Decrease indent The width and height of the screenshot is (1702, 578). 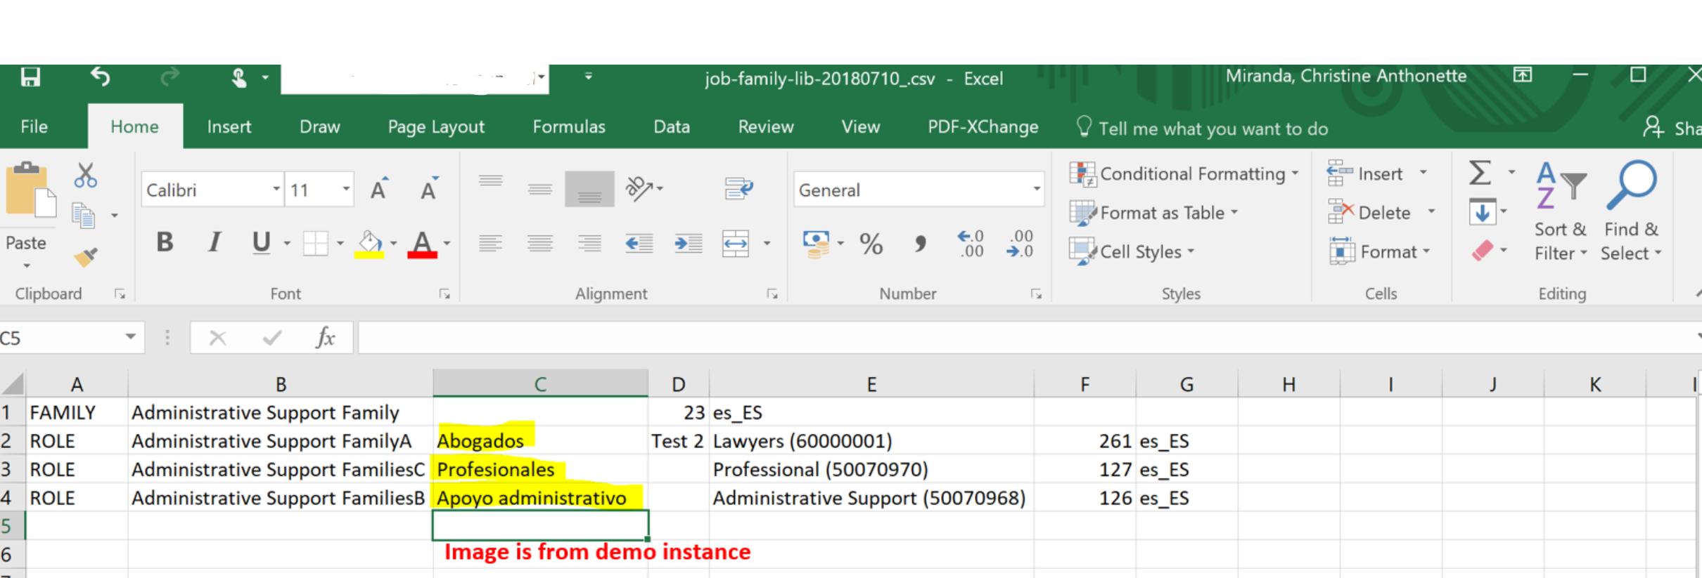coord(639,244)
